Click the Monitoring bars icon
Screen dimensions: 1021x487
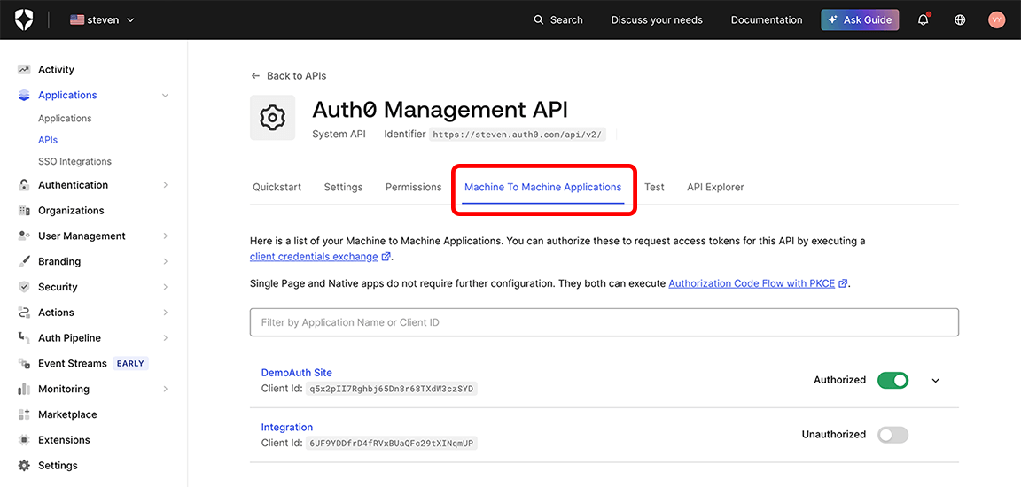tap(24, 389)
